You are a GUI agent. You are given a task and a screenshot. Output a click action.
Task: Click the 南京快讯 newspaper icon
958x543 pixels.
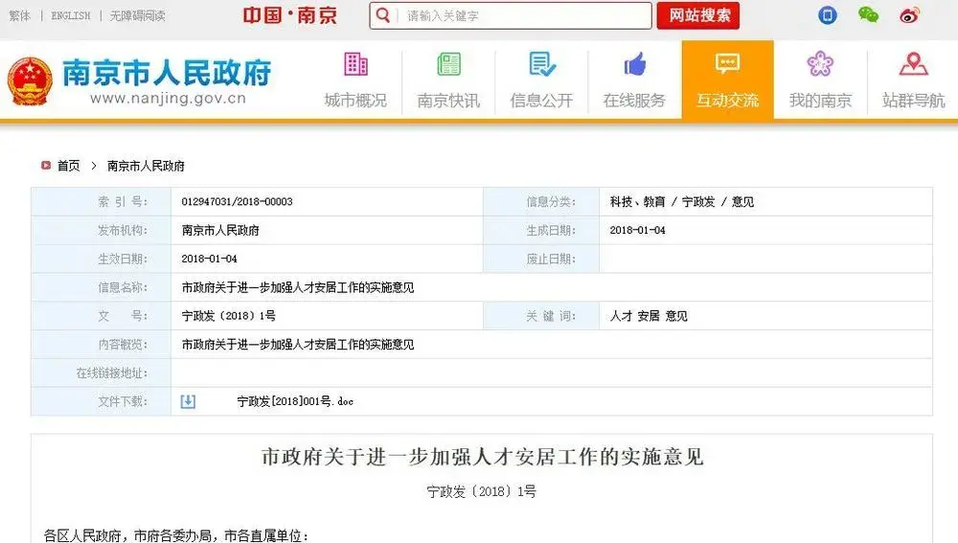[x=448, y=64]
